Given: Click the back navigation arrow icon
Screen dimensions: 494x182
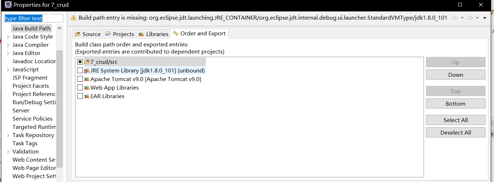Looking at the screenshot, I should [455, 18].
